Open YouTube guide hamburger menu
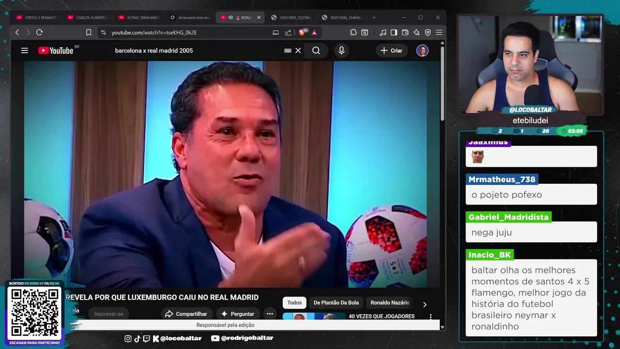Screen dimensions: 620x349 click(x=25, y=50)
